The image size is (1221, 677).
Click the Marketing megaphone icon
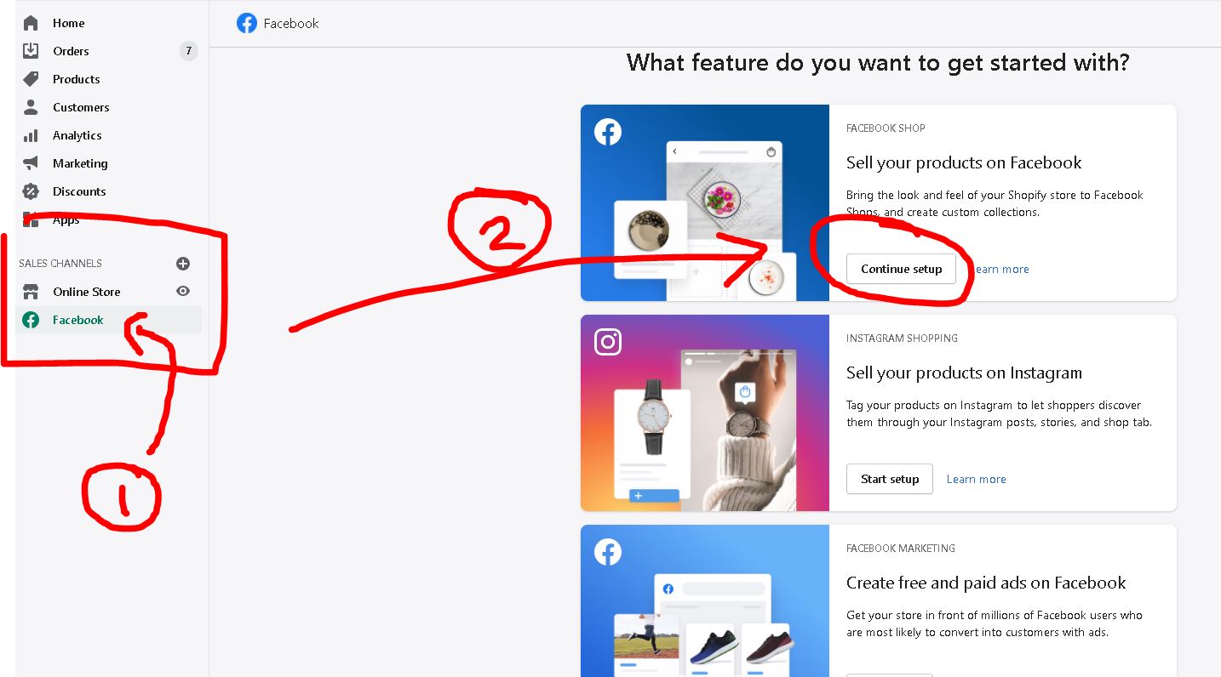pyautogui.click(x=31, y=163)
